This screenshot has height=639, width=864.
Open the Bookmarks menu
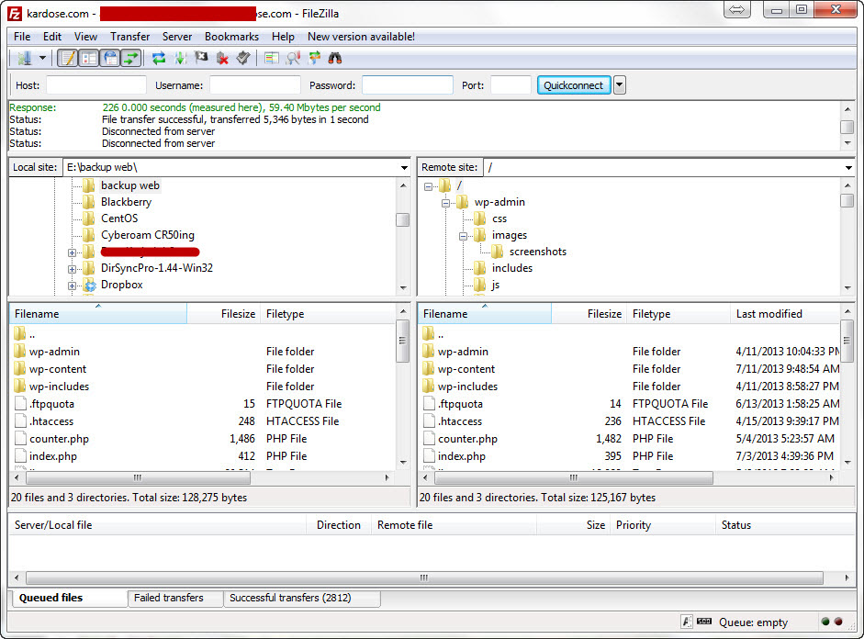click(x=231, y=37)
